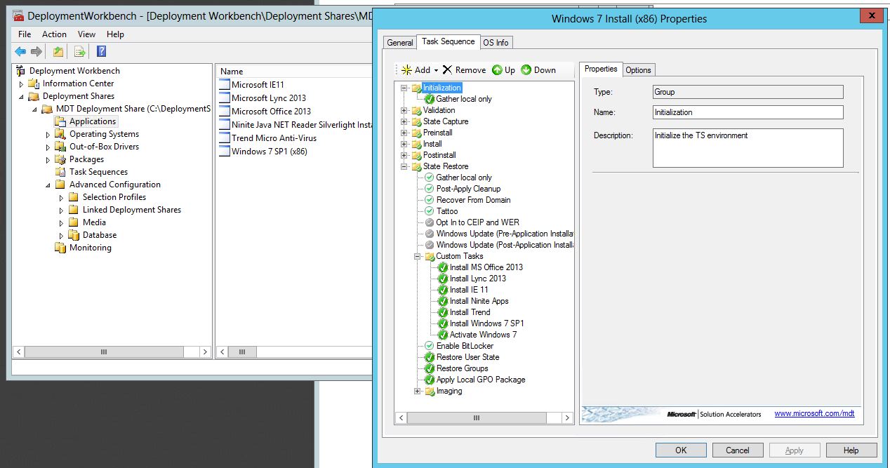
Task: Open the View menu
Action: (x=86, y=34)
